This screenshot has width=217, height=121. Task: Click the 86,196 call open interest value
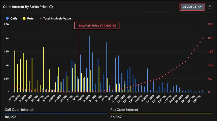point(11,117)
